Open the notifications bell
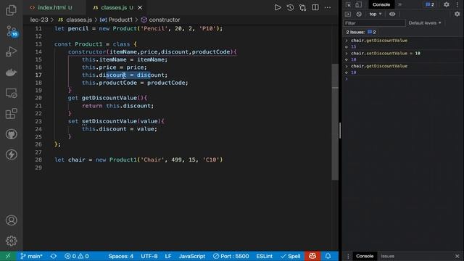Viewport: 464px width, 261px height. pyautogui.click(x=328, y=256)
